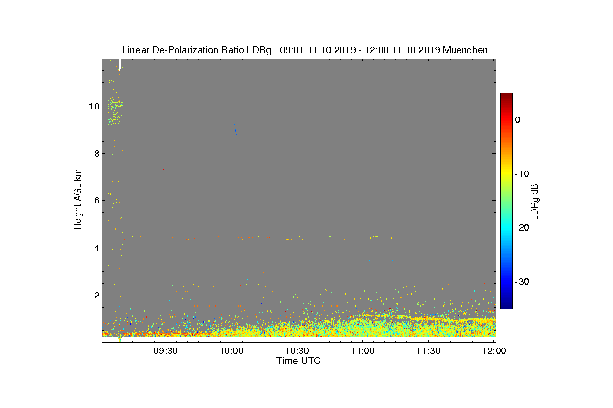Image resolution: width=613 pixels, height=408 pixels.
Task: Click the colorbar value 0
Action: [x=518, y=120]
